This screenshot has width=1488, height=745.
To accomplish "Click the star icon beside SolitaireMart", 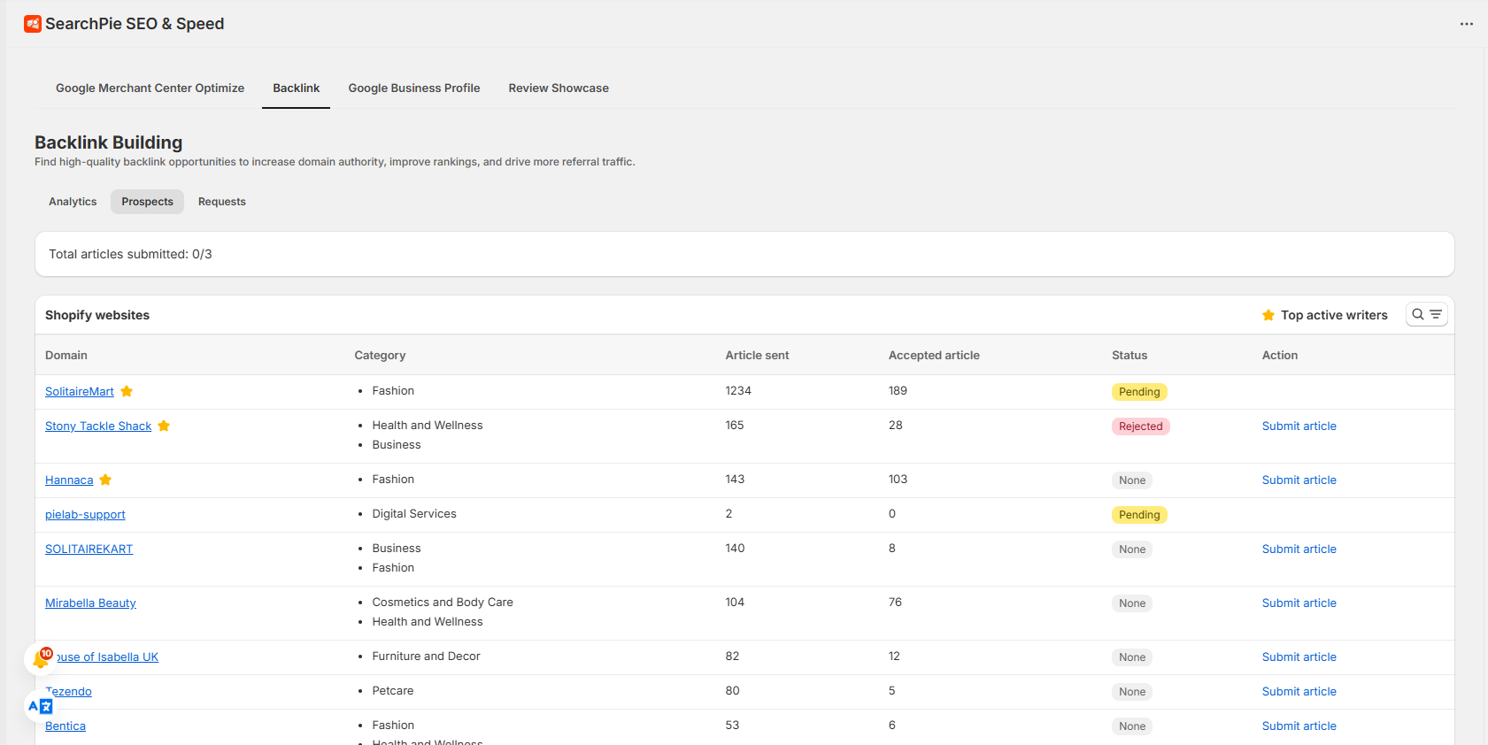I will click(x=127, y=391).
